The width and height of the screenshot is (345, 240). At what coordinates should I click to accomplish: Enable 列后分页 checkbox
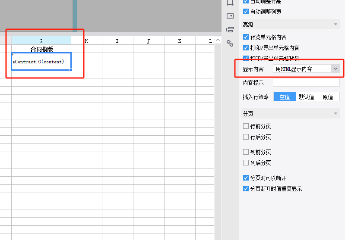pos(246,163)
